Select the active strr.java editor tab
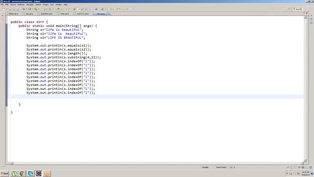 pos(101,14)
